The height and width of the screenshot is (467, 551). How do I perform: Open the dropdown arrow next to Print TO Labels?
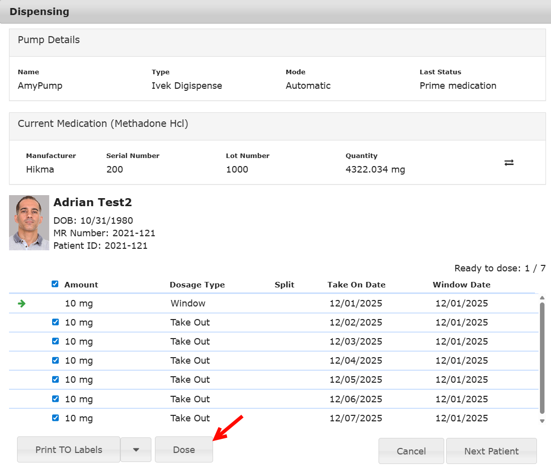click(x=136, y=450)
